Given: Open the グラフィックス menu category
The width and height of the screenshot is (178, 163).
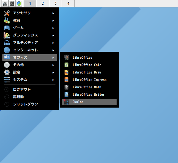Looking at the screenshot, I should [30, 35].
